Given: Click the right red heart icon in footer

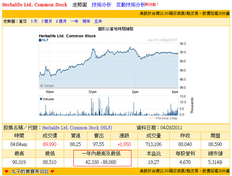Looking at the screenshot, I should [x=53, y=172].
